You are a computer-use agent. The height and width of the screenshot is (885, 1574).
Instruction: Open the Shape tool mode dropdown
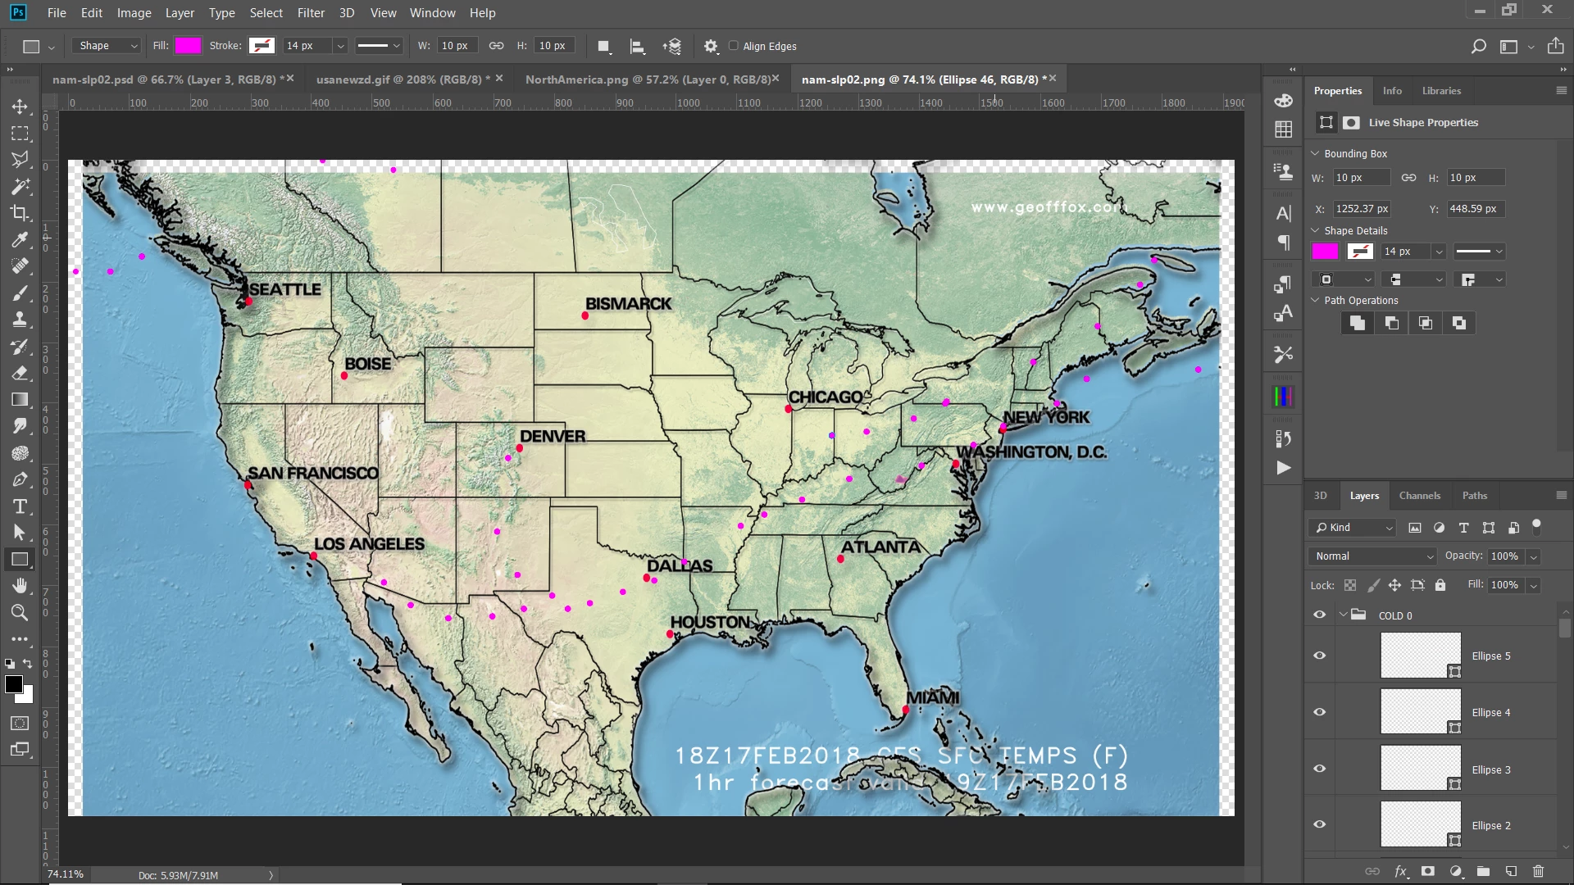point(108,46)
